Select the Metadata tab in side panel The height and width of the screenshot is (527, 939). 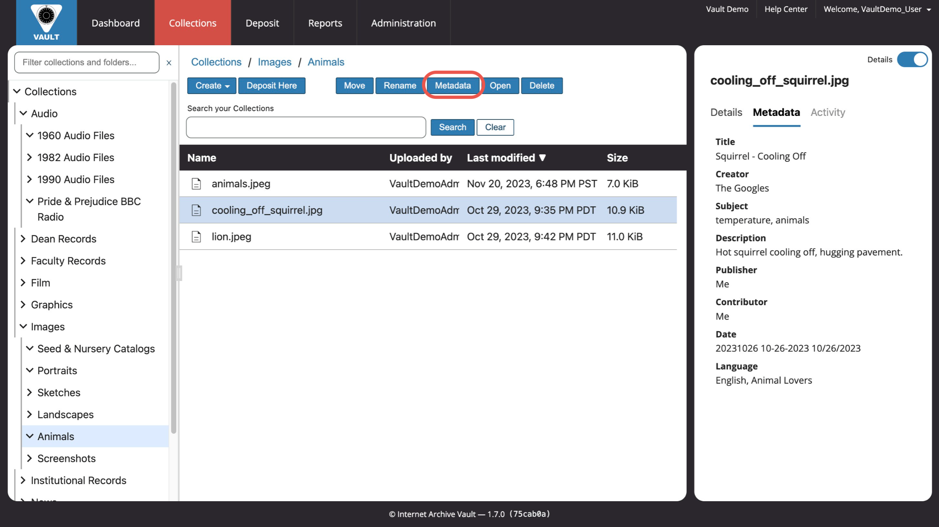point(776,112)
